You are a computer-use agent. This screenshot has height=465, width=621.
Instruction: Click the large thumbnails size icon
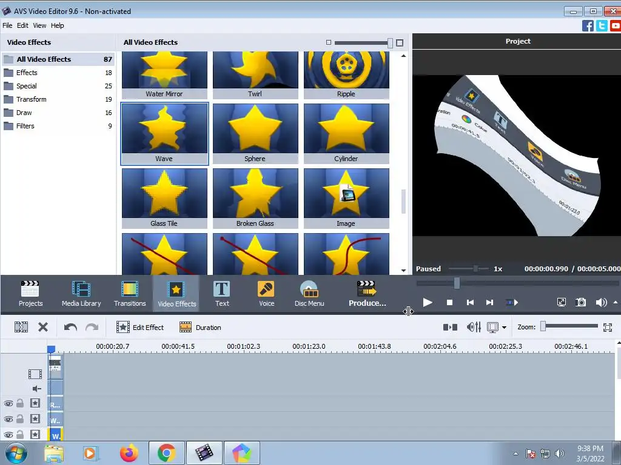400,43
